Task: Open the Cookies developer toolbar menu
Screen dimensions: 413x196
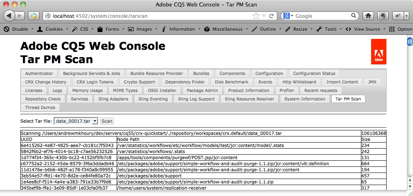Action: tap(50, 29)
